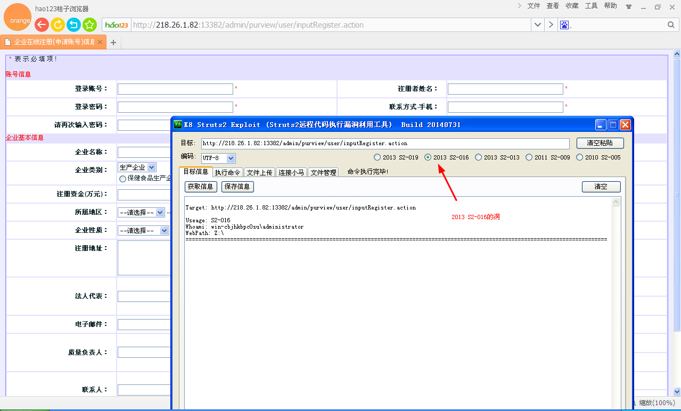Reload the page with the yellow refresh icon

click(x=58, y=24)
